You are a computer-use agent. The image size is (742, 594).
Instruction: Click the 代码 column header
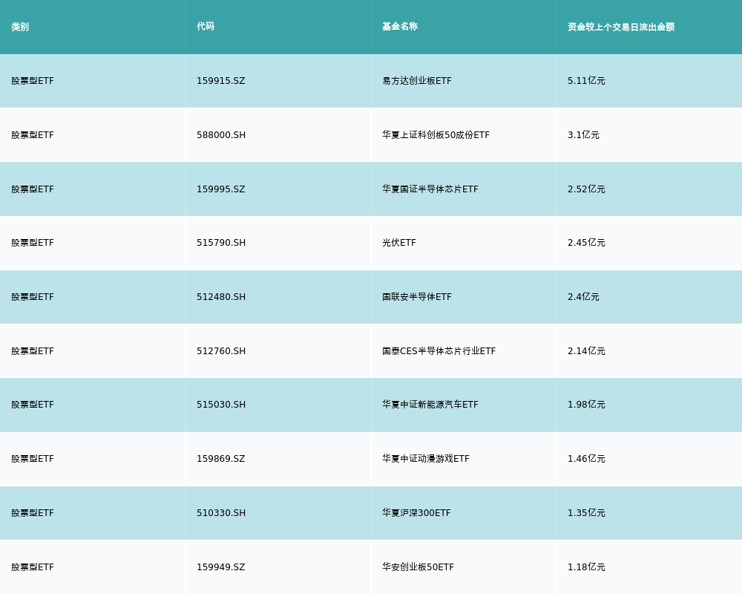(206, 27)
